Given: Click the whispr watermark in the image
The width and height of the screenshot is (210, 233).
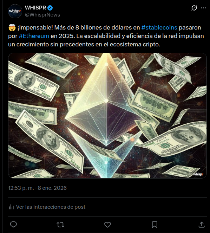Looking at the screenshot, I should coord(198,174).
